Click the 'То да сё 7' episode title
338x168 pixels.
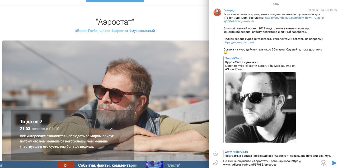click(x=31, y=121)
